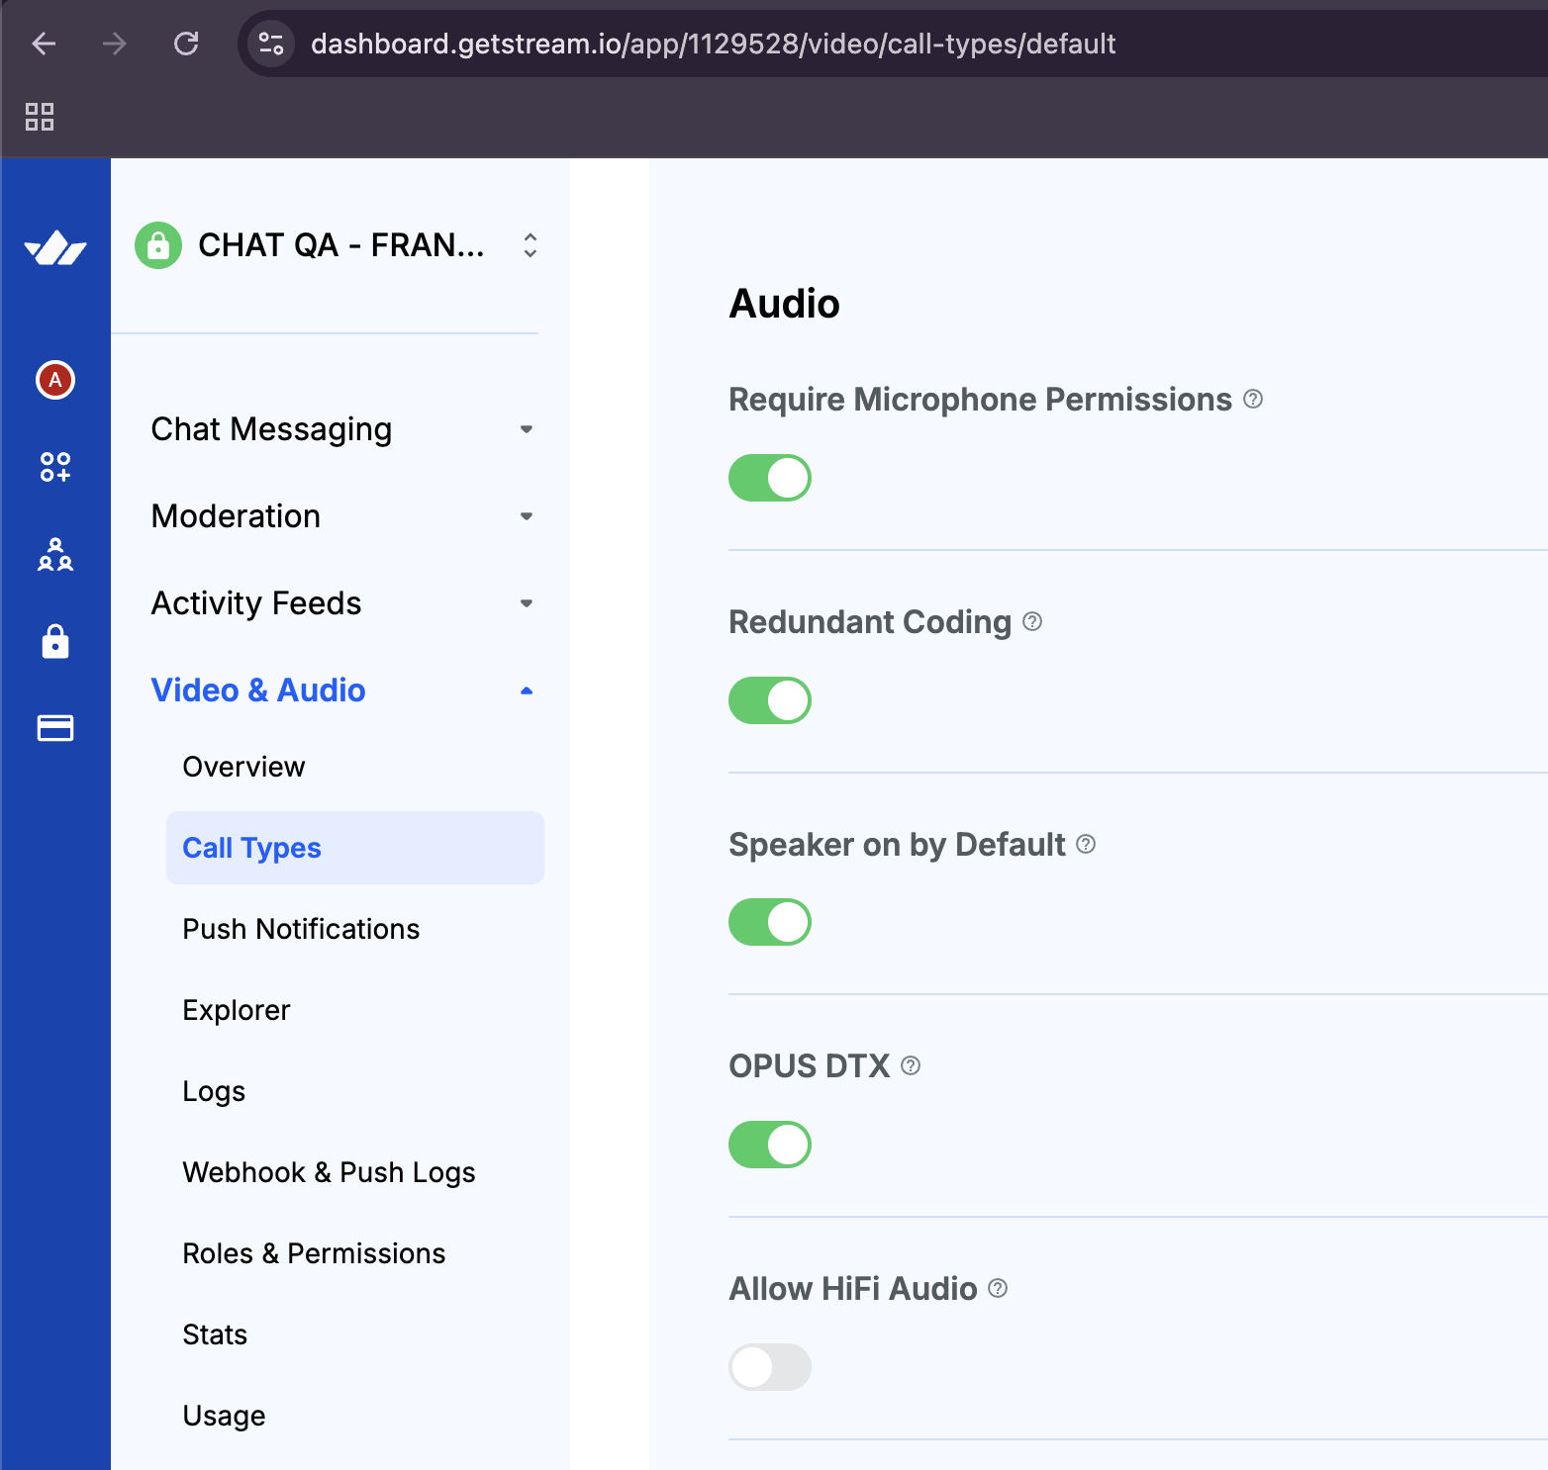Expand the Chat Messaging section
Screen dimensions: 1548x1470
click(x=341, y=429)
